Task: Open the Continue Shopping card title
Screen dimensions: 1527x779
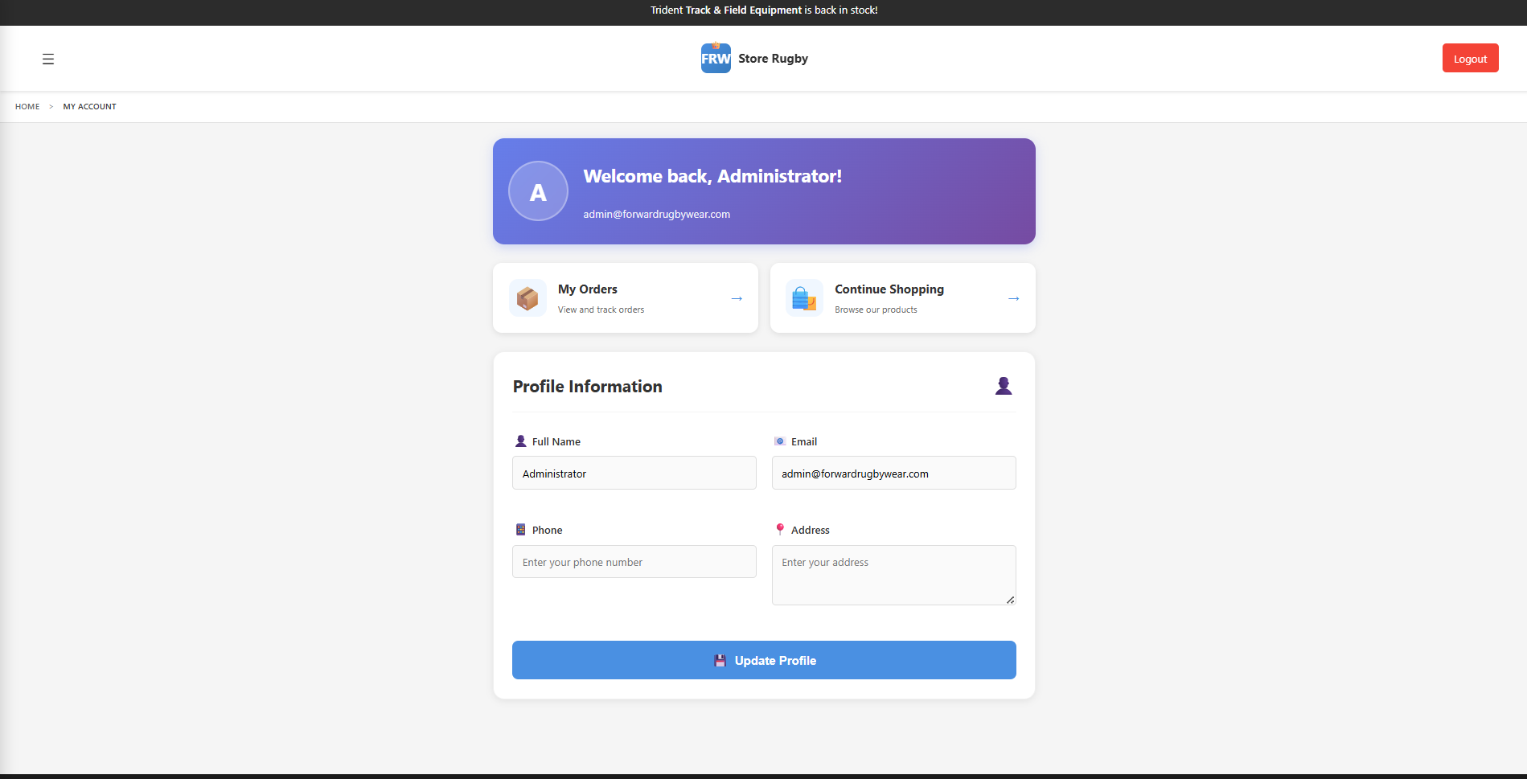Action: (889, 289)
